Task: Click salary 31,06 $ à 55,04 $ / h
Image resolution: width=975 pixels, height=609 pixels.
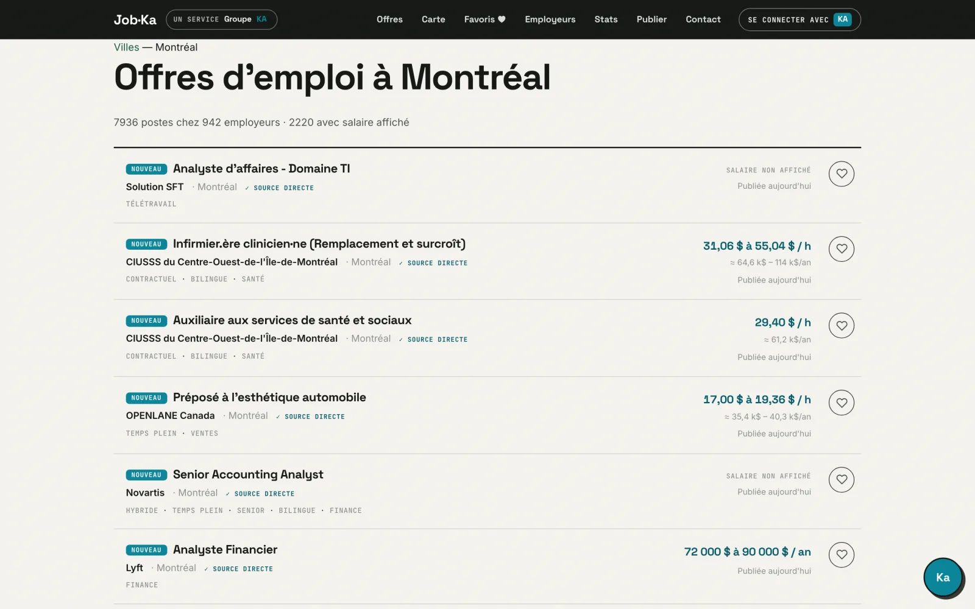Action: [x=757, y=246]
